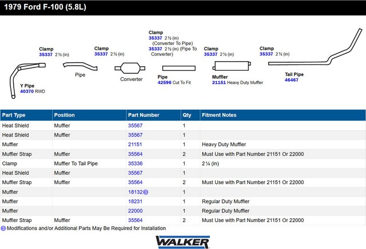Click the footnote 3 icon before Modifications note
The width and height of the screenshot is (366, 249).
3,228
